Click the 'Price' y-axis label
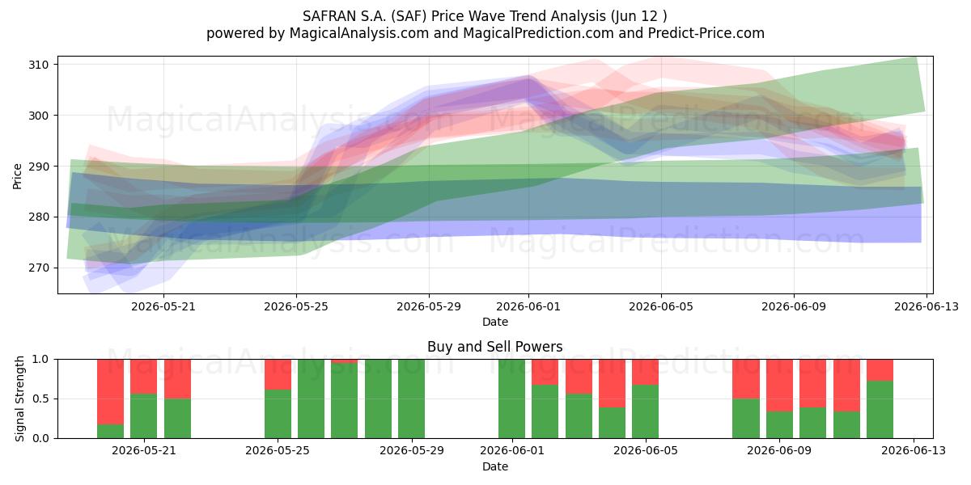This screenshot has width=971, height=485. pyautogui.click(x=18, y=175)
